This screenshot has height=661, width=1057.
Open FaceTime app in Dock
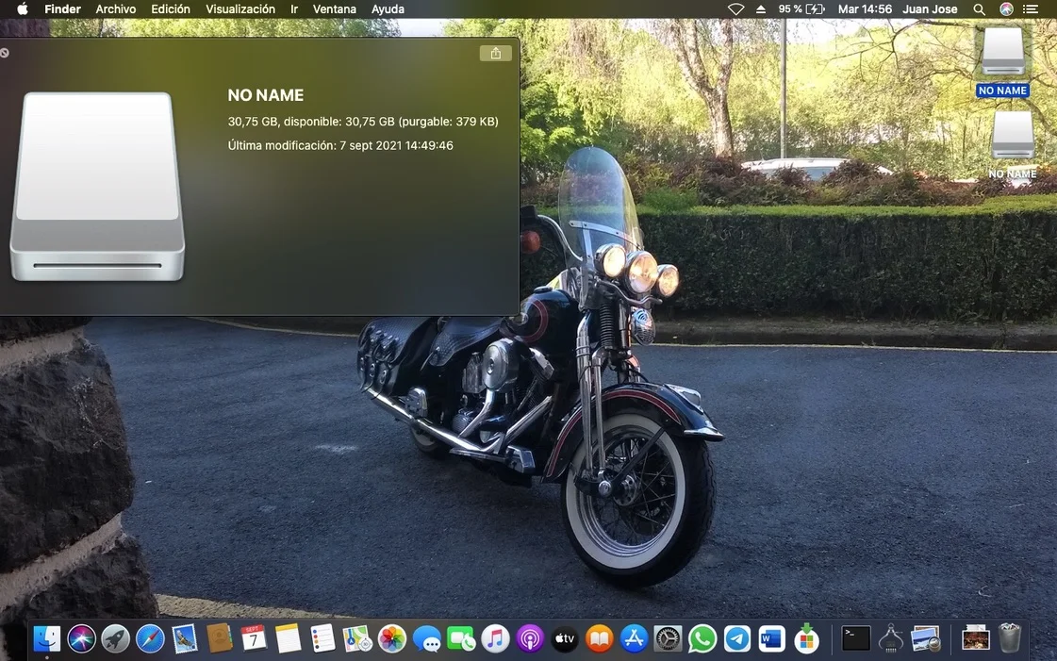coord(461,638)
